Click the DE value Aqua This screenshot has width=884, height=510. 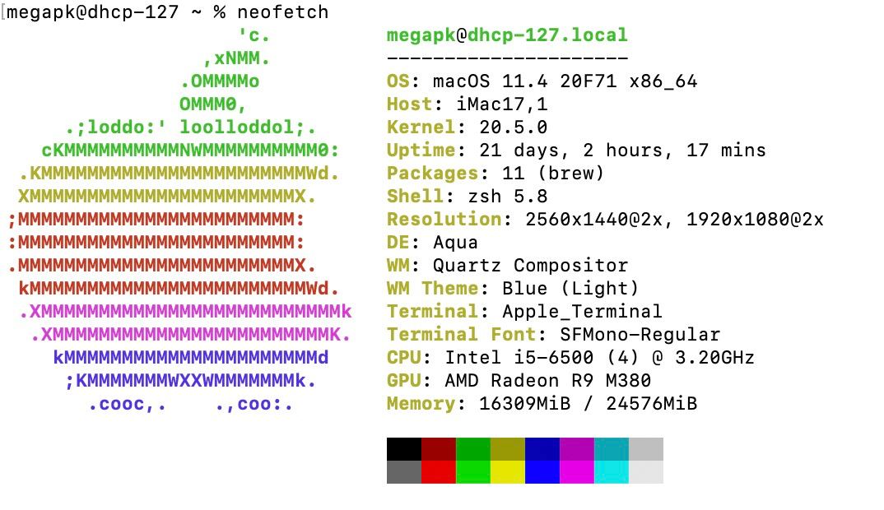[x=455, y=243]
